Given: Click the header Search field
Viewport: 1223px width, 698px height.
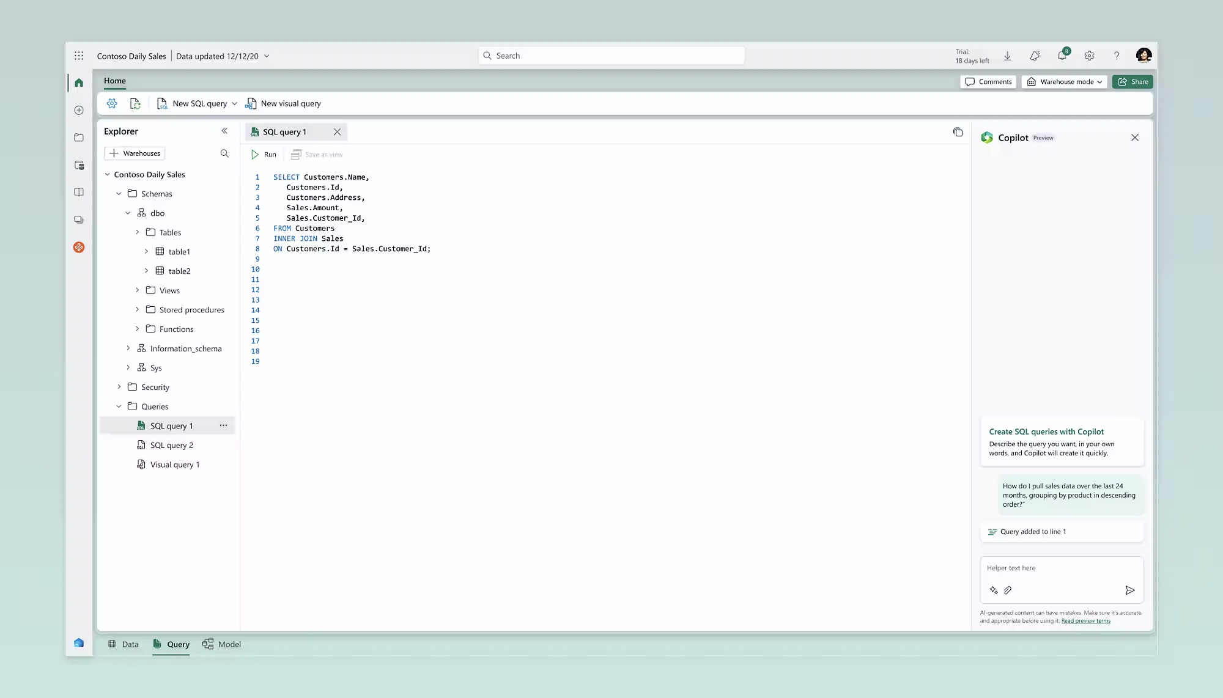Looking at the screenshot, I should tap(611, 56).
